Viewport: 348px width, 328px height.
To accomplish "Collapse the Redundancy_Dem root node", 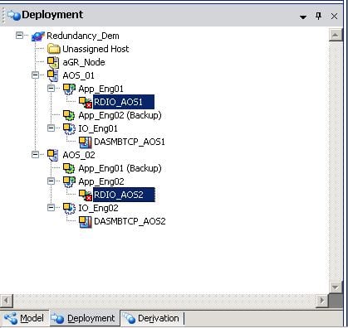I will [x=19, y=36].
